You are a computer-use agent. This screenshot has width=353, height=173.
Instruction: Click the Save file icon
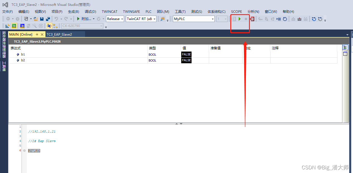point(42,19)
